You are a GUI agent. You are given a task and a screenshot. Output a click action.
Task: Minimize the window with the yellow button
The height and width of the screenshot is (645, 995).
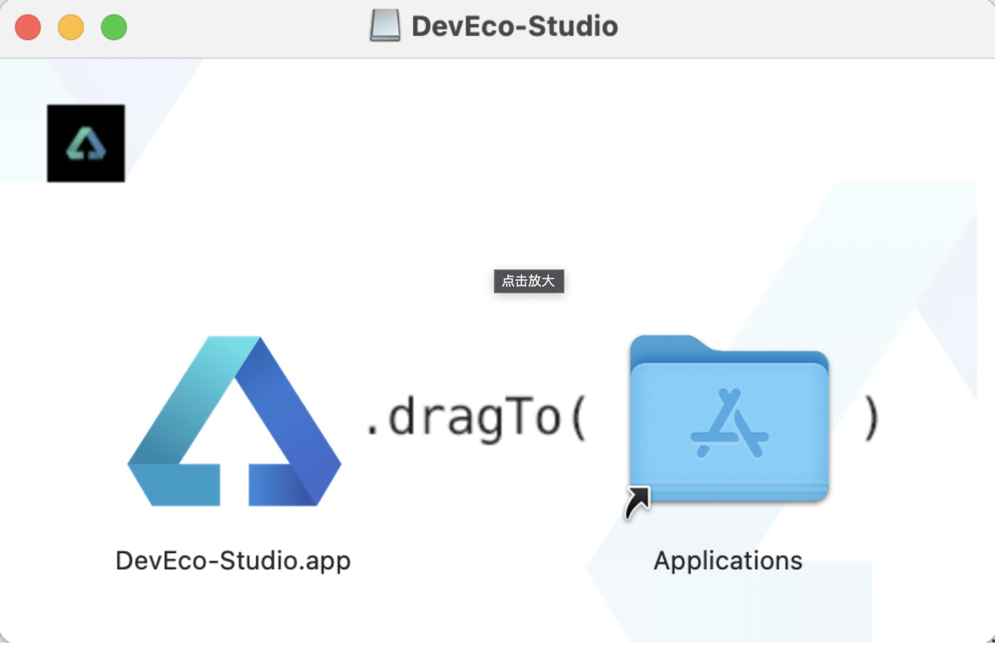[71, 27]
